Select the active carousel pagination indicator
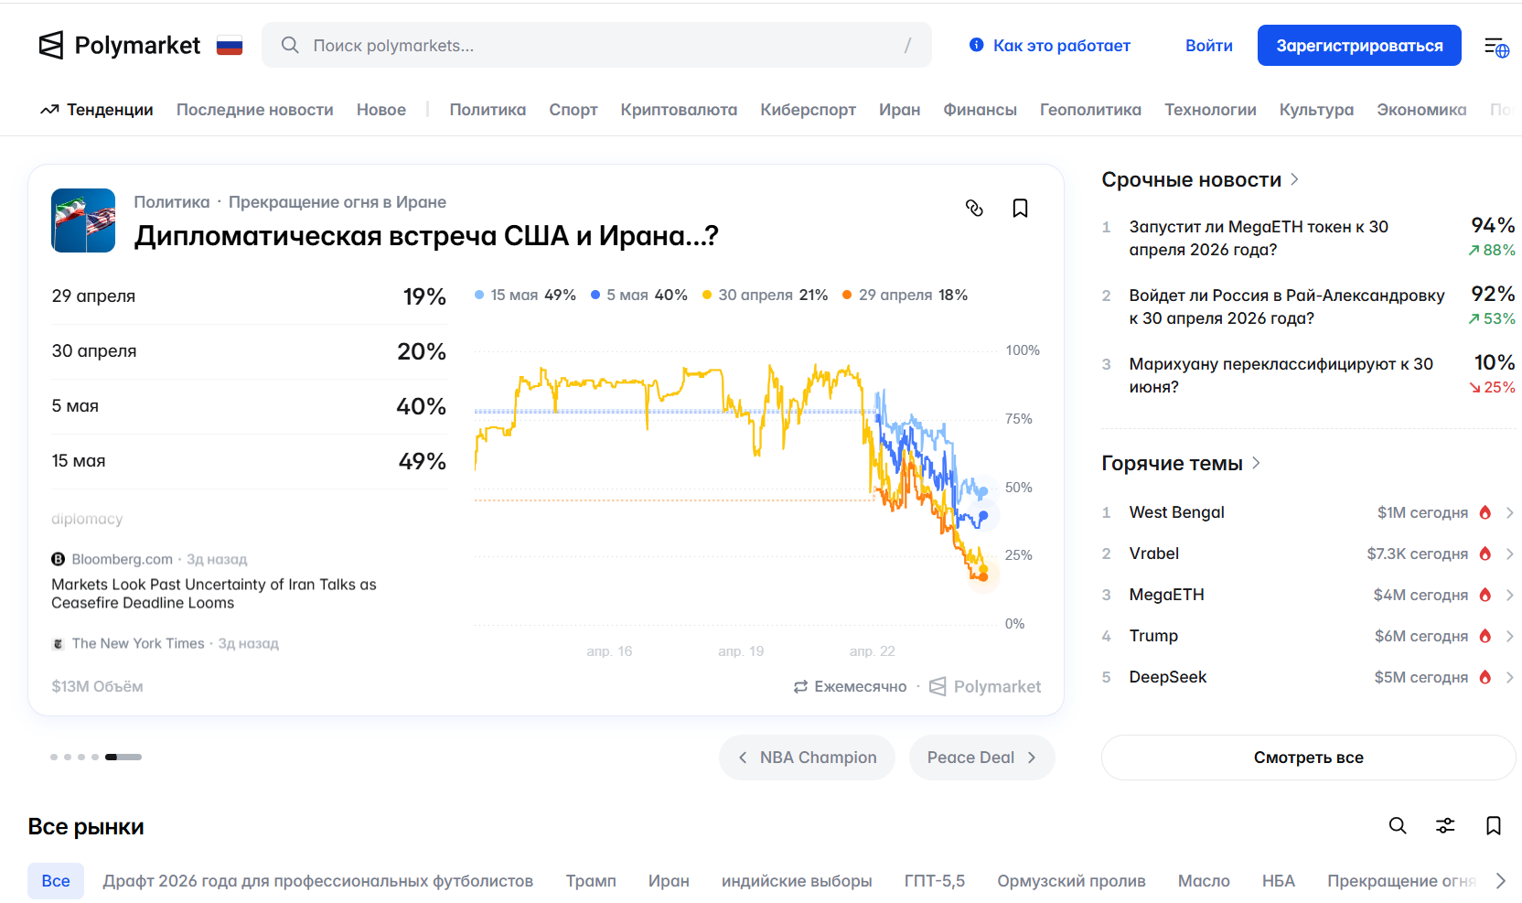 click(x=123, y=758)
